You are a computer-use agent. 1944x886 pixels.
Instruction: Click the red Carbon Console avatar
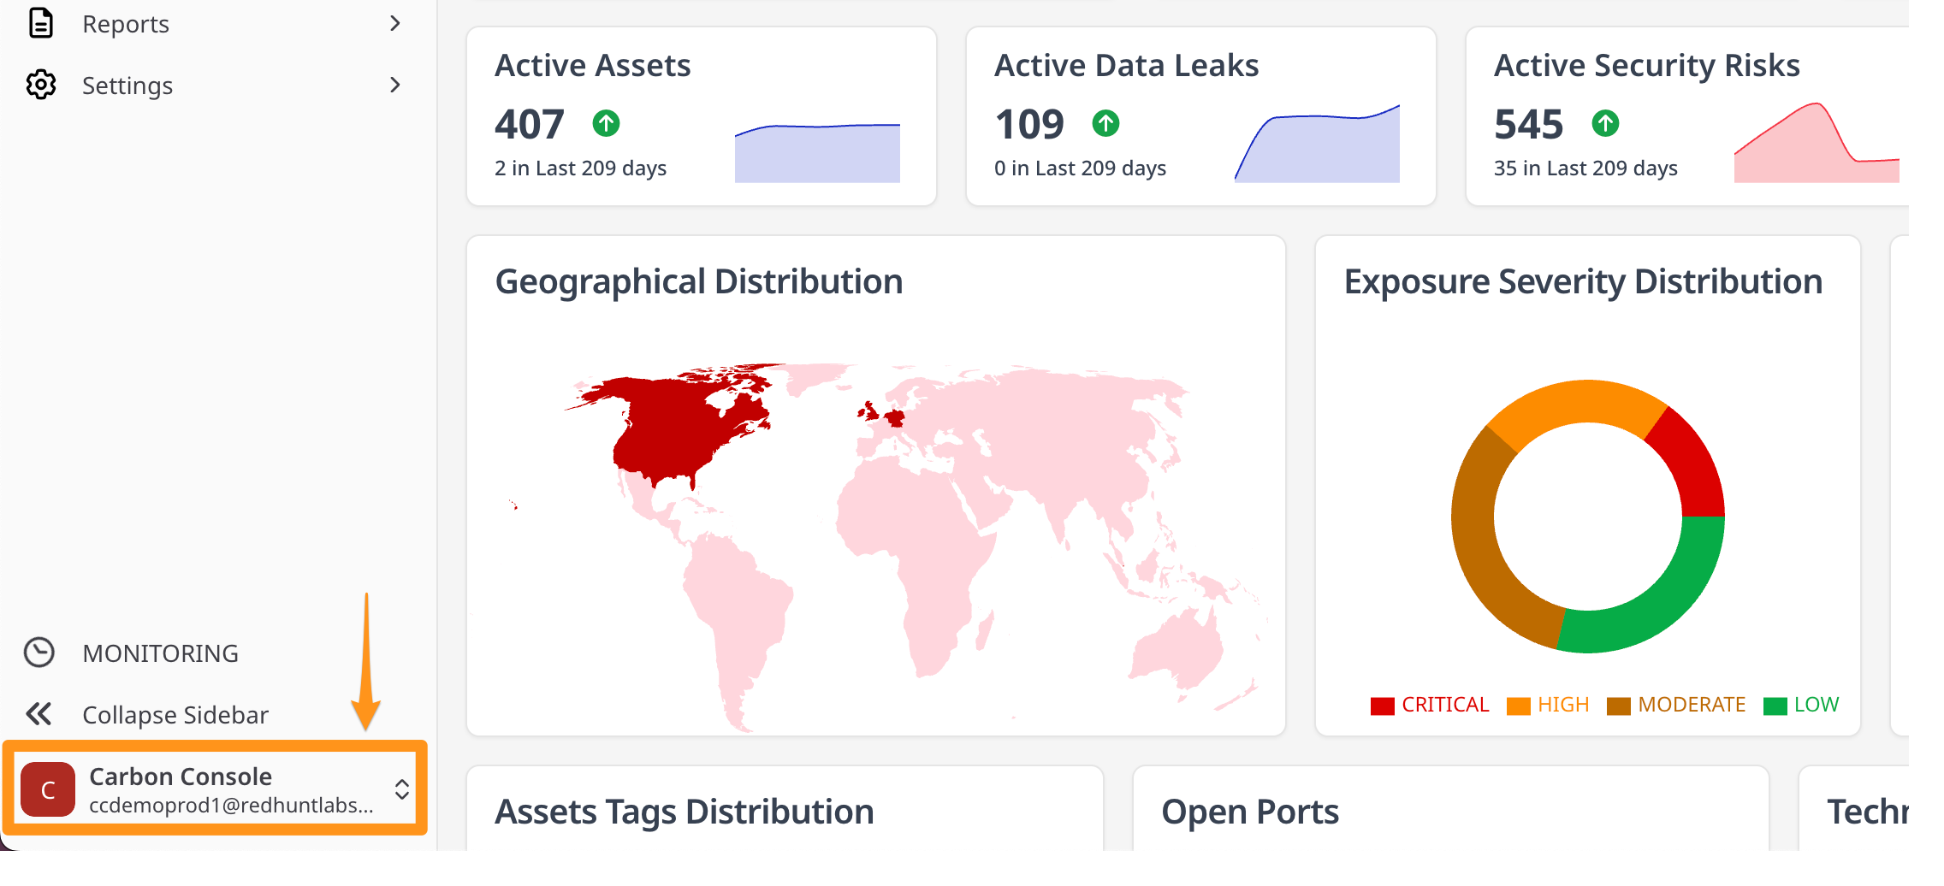click(x=48, y=789)
